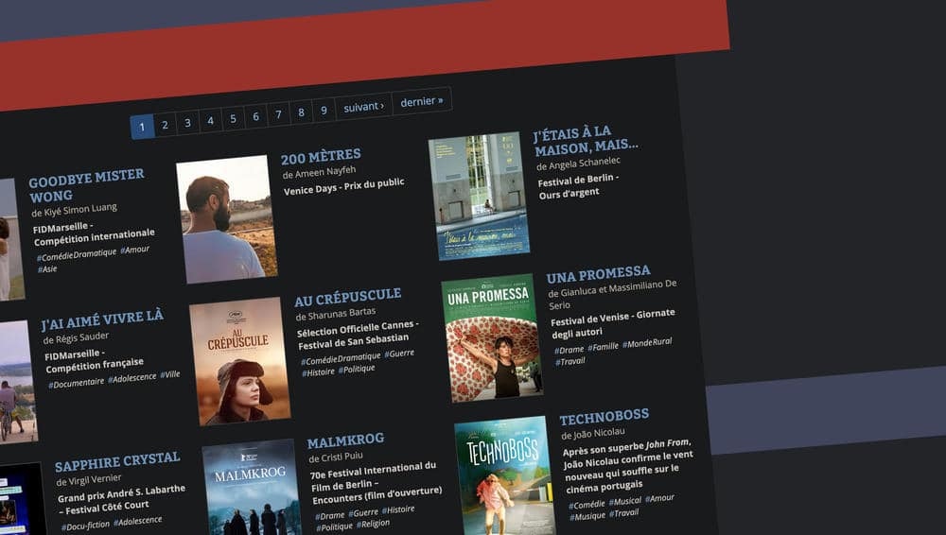The height and width of the screenshot is (535, 946).
Task: Click the #Famille tag
Action: click(x=604, y=346)
